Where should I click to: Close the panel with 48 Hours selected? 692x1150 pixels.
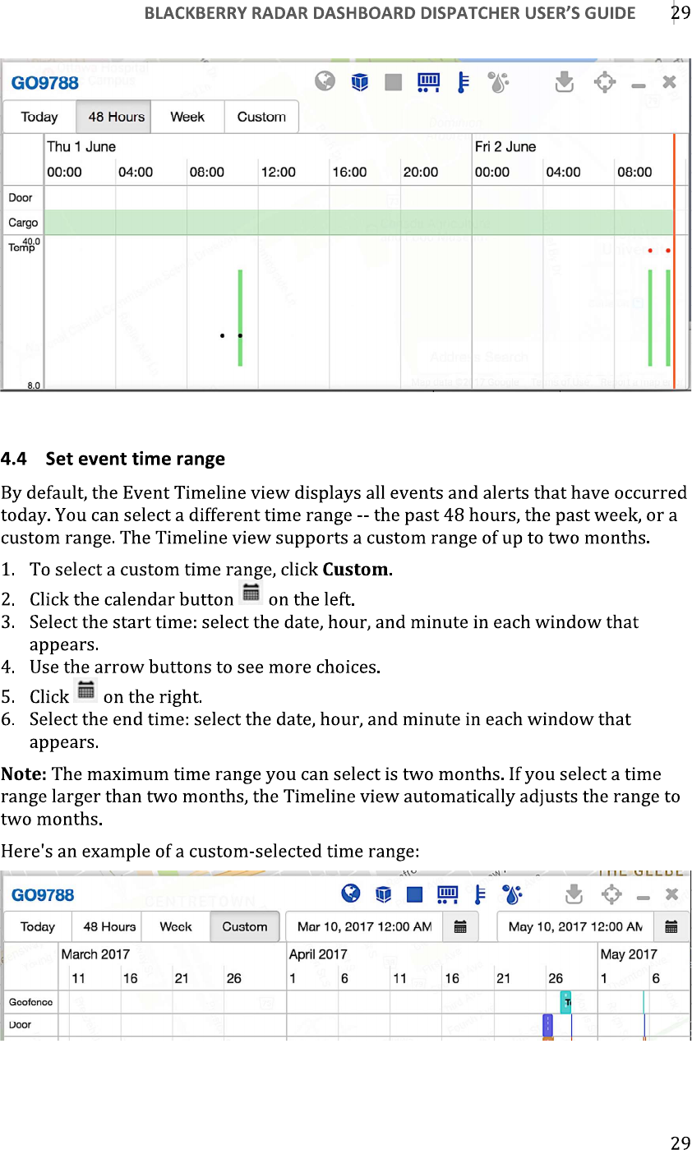[x=670, y=82]
